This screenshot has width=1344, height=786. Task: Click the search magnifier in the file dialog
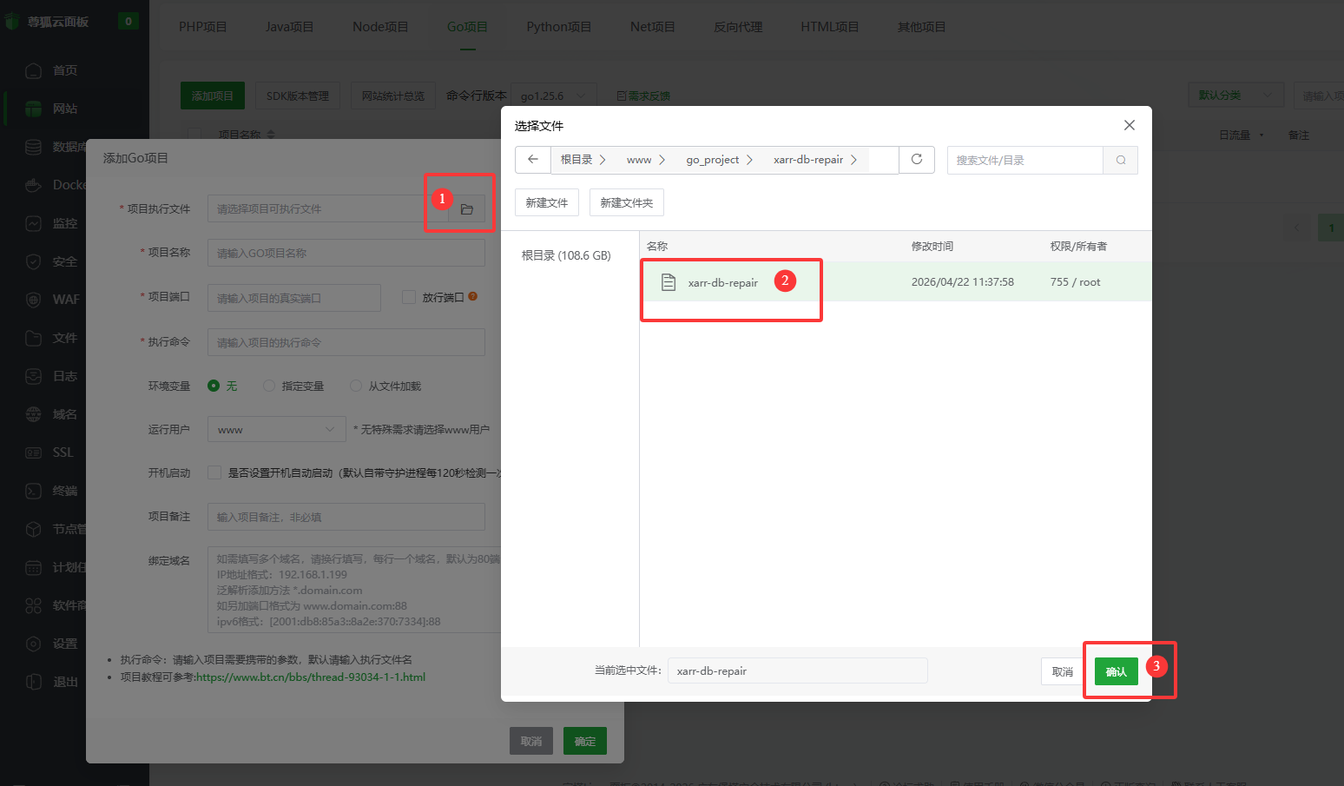(1120, 160)
